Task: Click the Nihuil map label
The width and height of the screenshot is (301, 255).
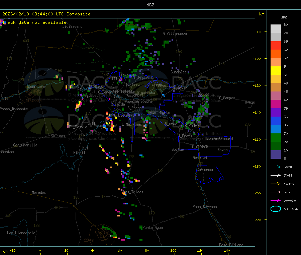Action: [x=79, y=153]
